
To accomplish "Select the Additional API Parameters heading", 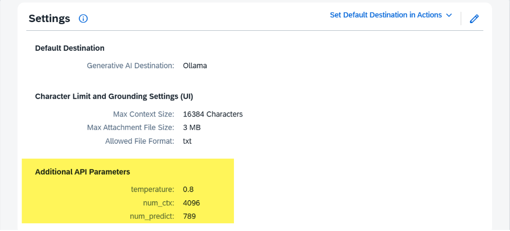I will point(83,172).
